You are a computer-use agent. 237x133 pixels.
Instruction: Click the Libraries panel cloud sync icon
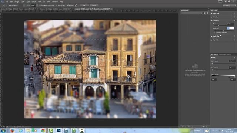tap(203, 127)
